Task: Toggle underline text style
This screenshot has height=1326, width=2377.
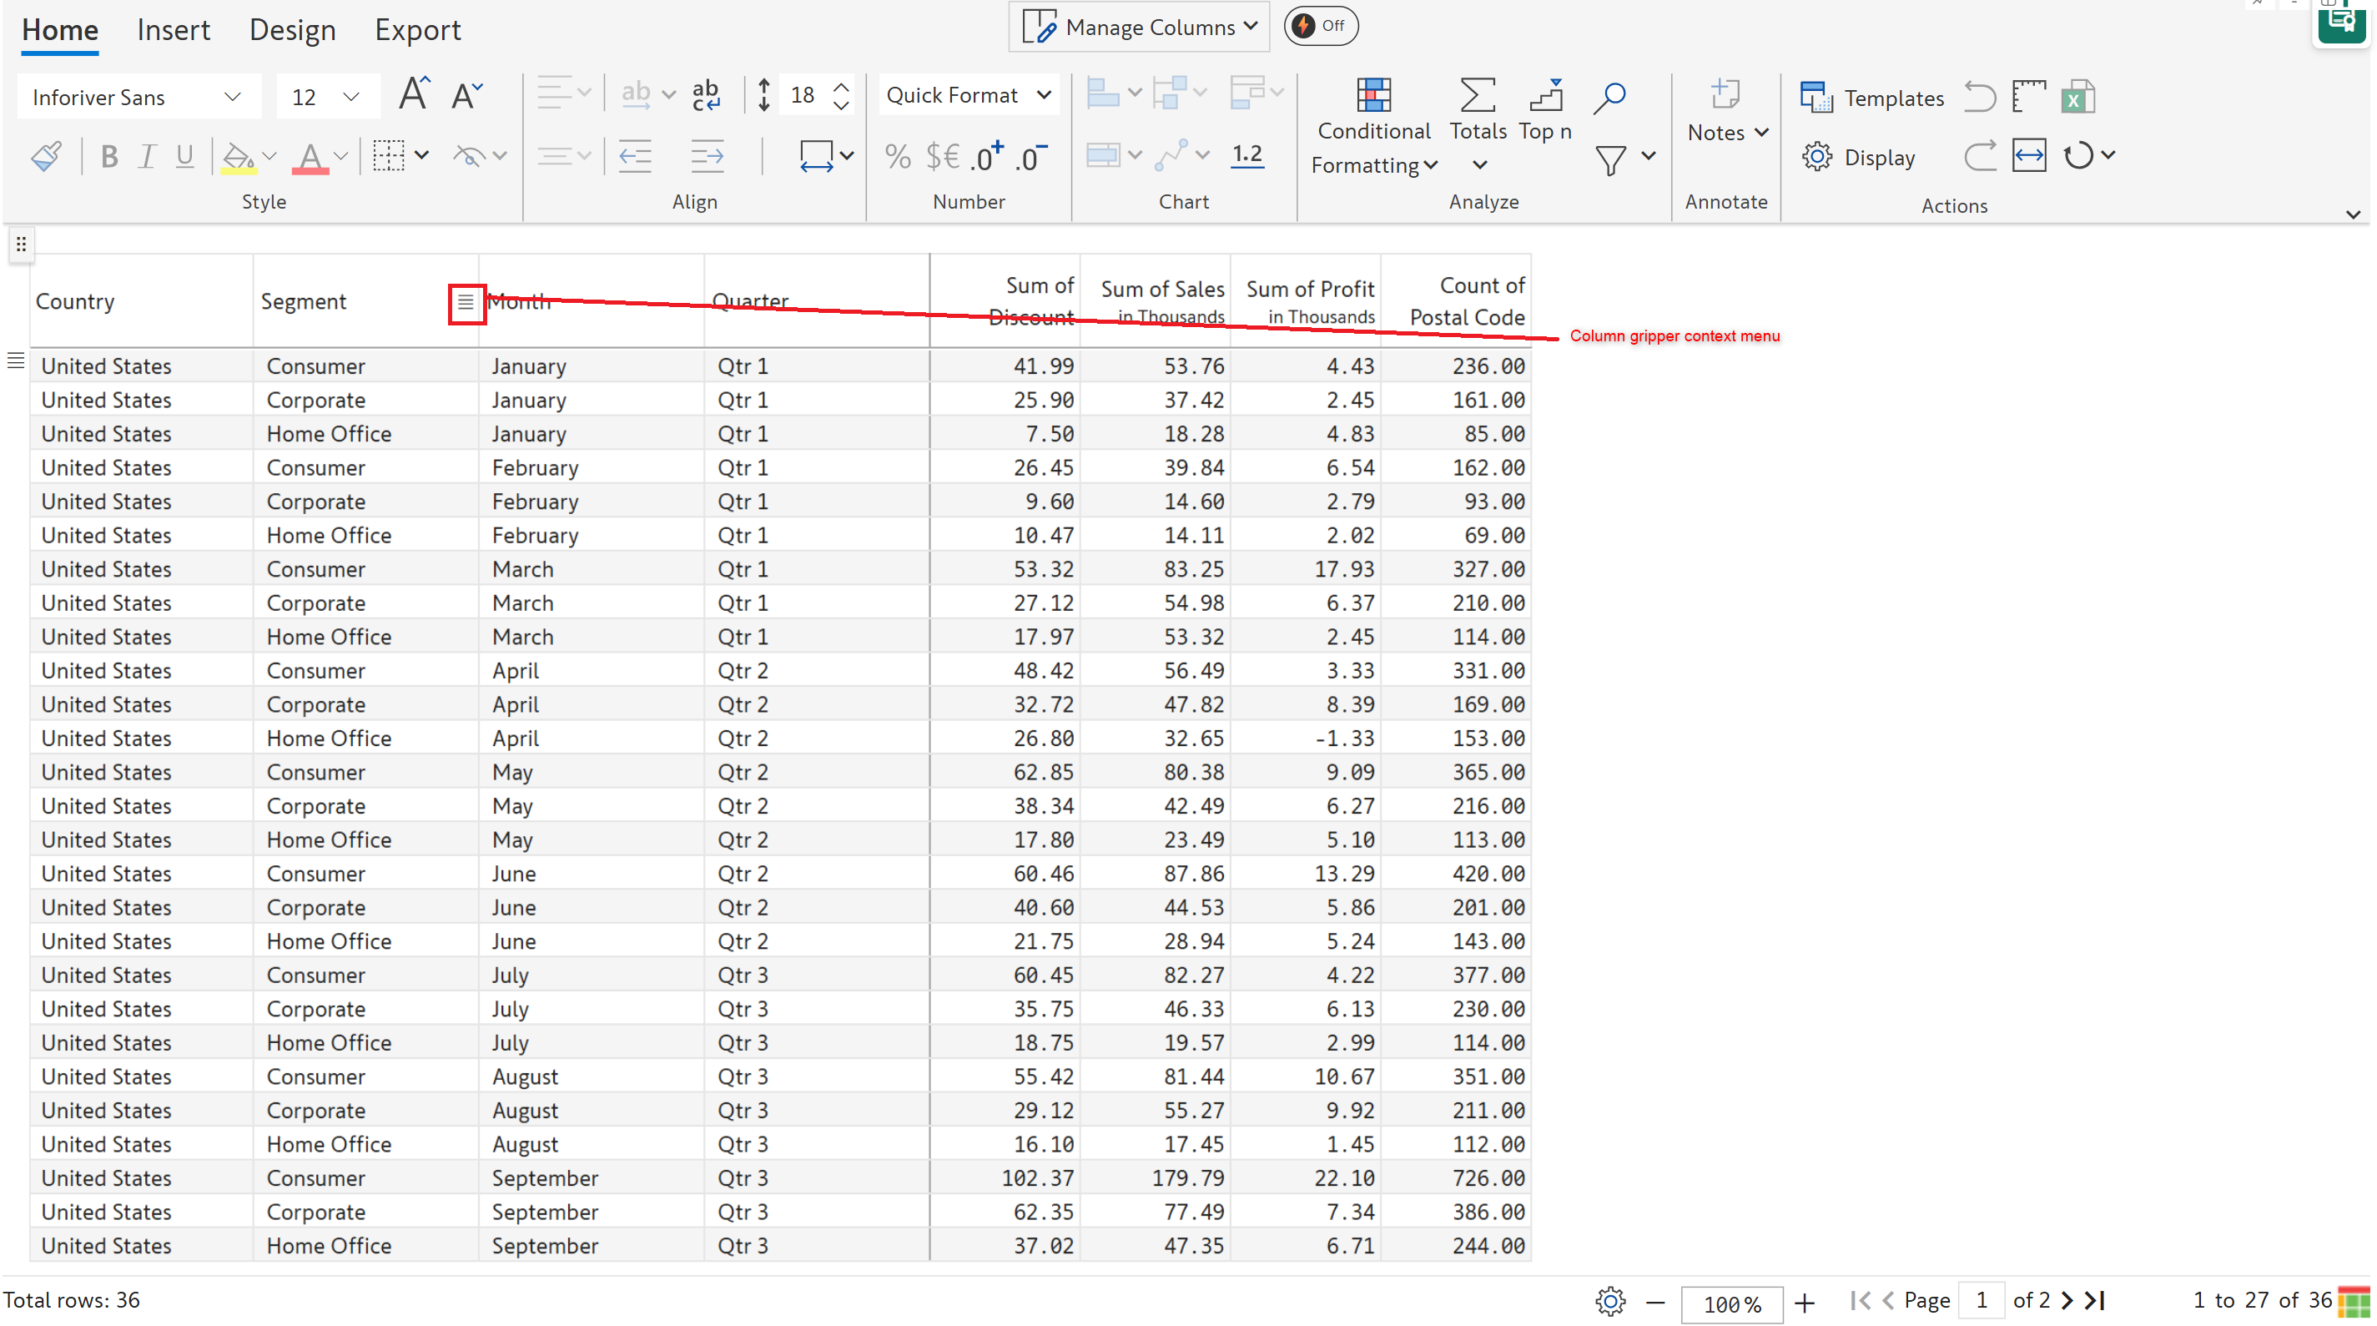Action: (x=184, y=156)
